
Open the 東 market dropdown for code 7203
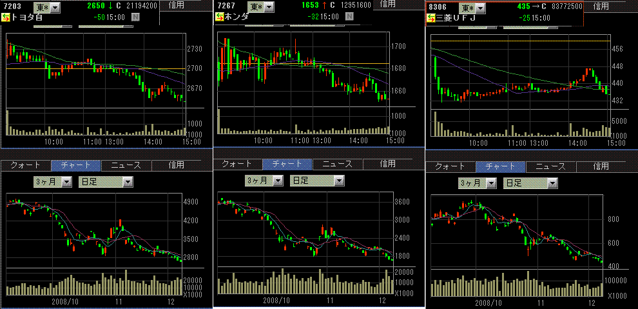pyautogui.click(x=54, y=7)
